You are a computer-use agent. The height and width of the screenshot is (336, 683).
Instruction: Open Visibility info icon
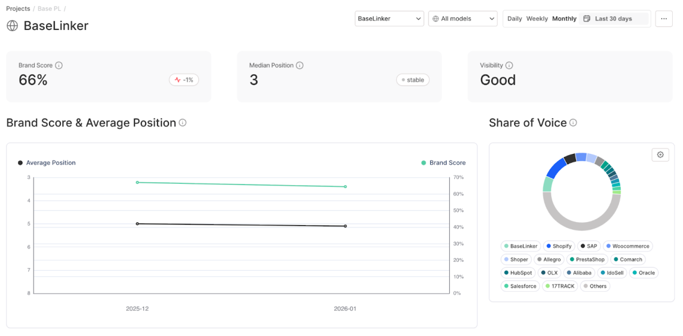(x=509, y=65)
